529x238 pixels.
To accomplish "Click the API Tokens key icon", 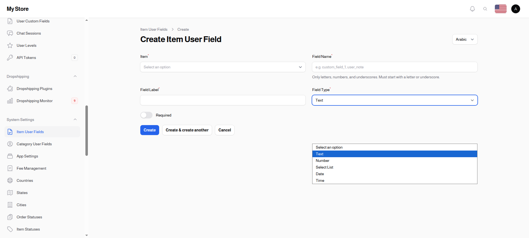I will [x=10, y=58].
